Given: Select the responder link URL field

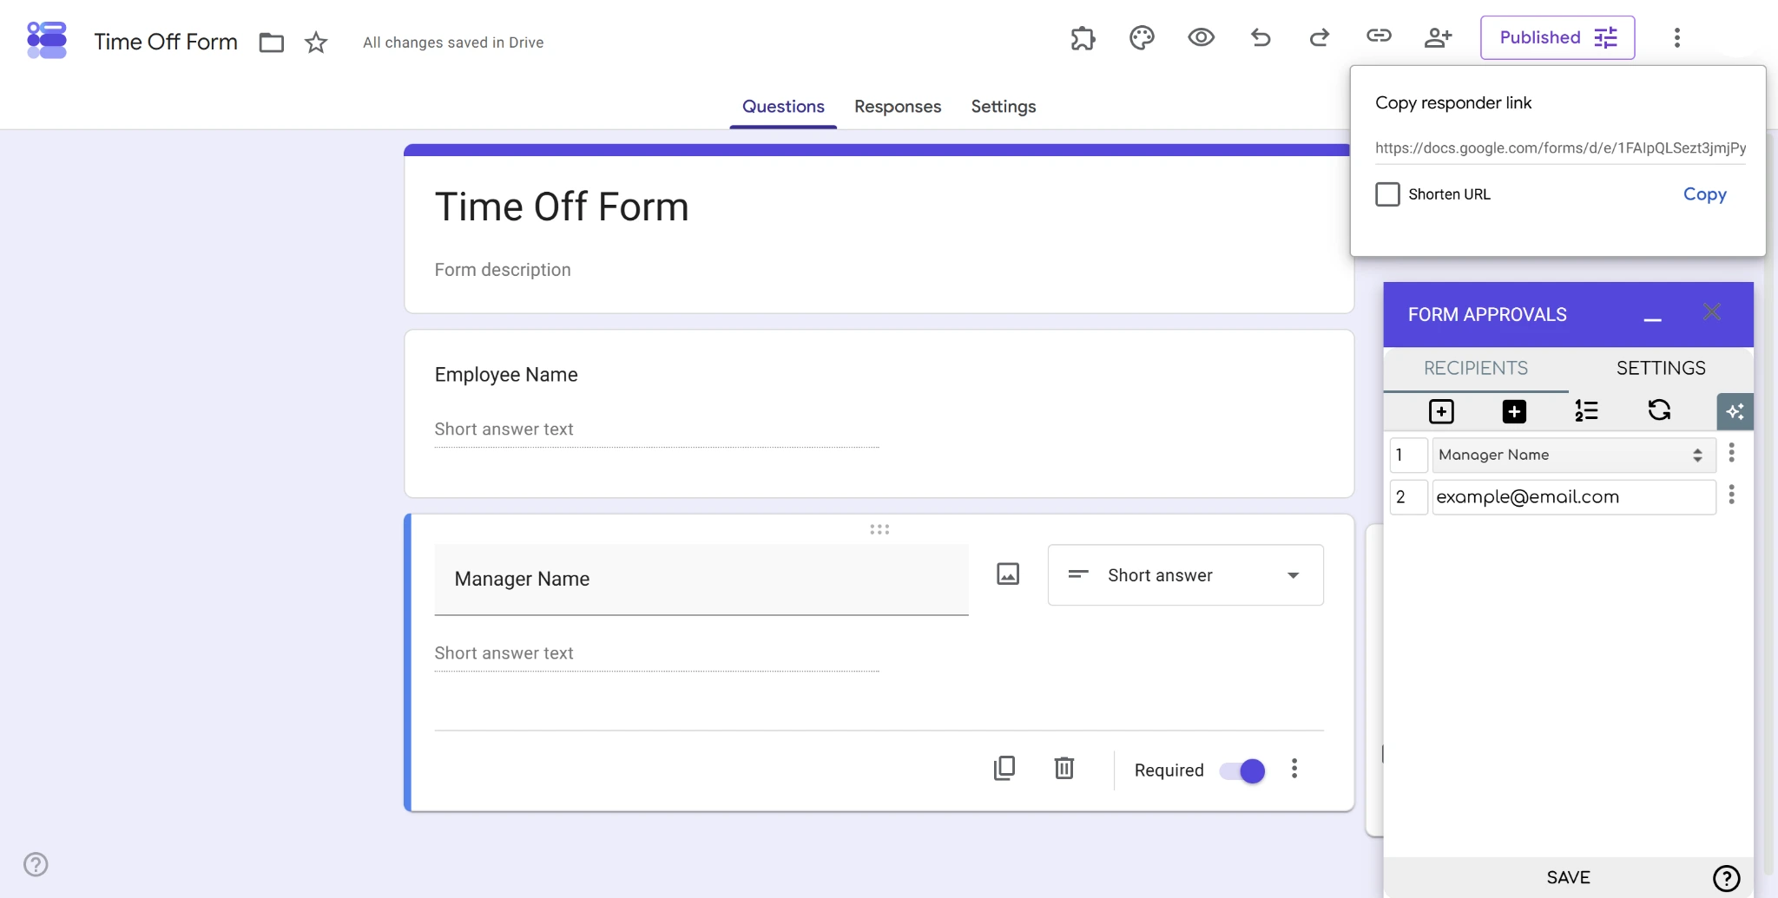Looking at the screenshot, I should 1560,148.
